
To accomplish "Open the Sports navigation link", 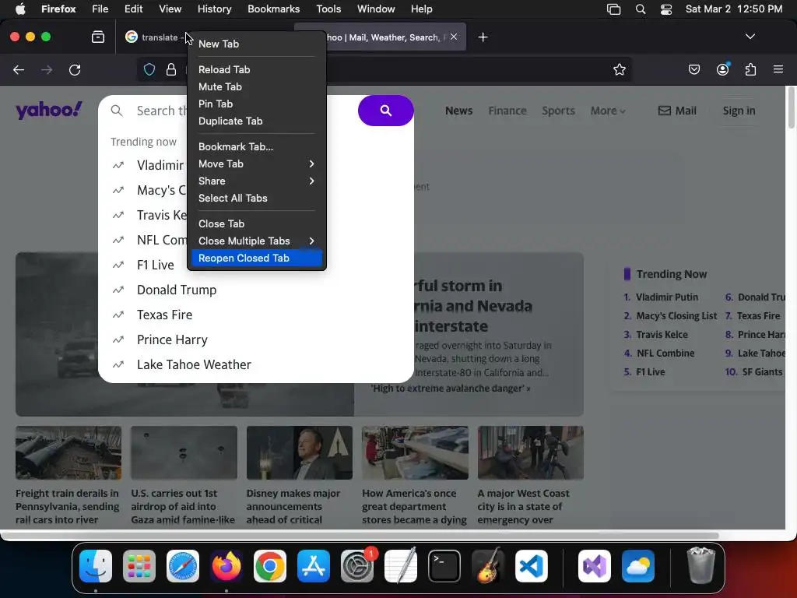I will tap(558, 111).
